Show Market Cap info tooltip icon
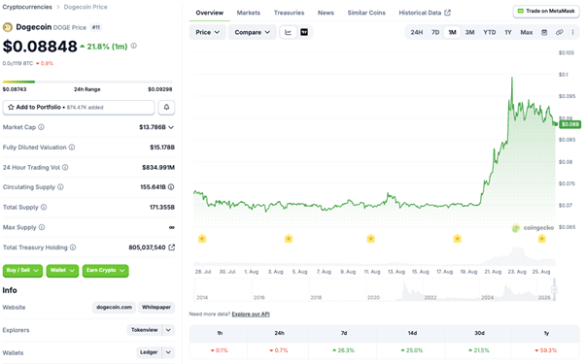This screenshot has width=585, height=364. 42,127
